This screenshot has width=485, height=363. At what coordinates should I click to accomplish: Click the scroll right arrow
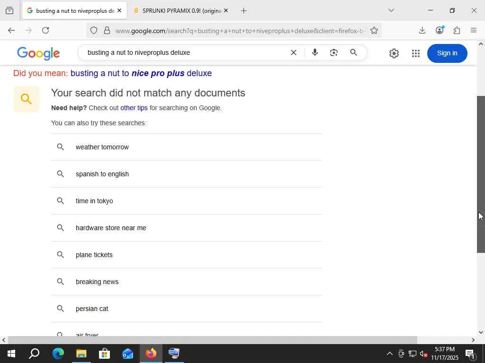(x=473, y=340)
